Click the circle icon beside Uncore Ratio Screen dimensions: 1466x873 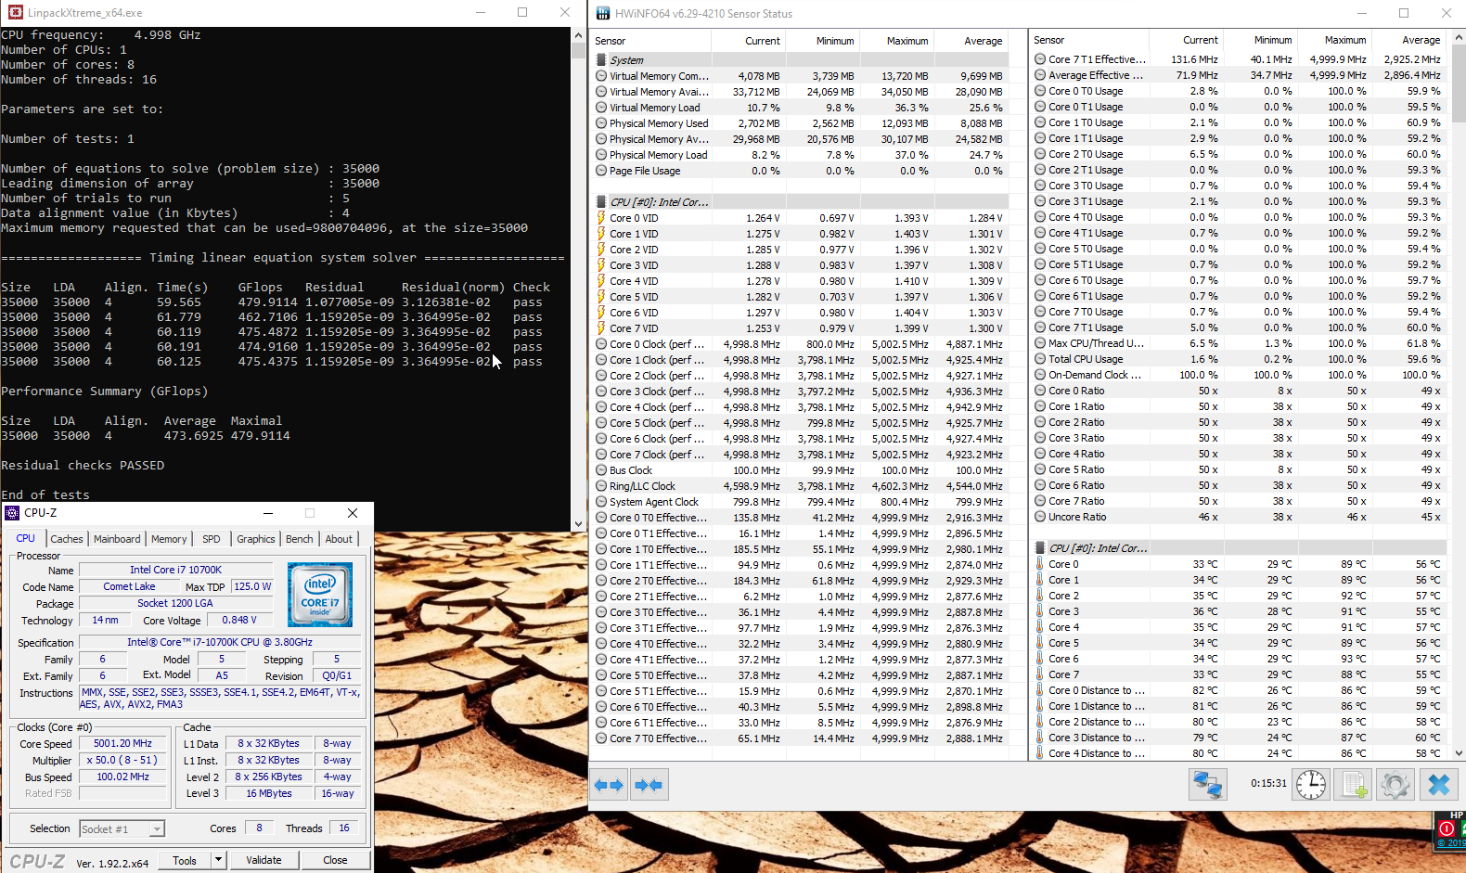pyautogui.click(x=1040, y=517)
